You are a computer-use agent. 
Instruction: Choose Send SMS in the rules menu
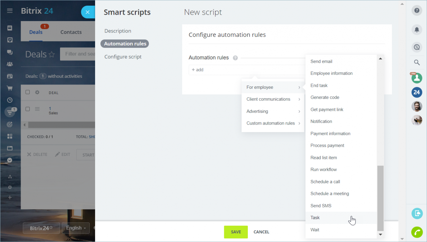[341, 206]
